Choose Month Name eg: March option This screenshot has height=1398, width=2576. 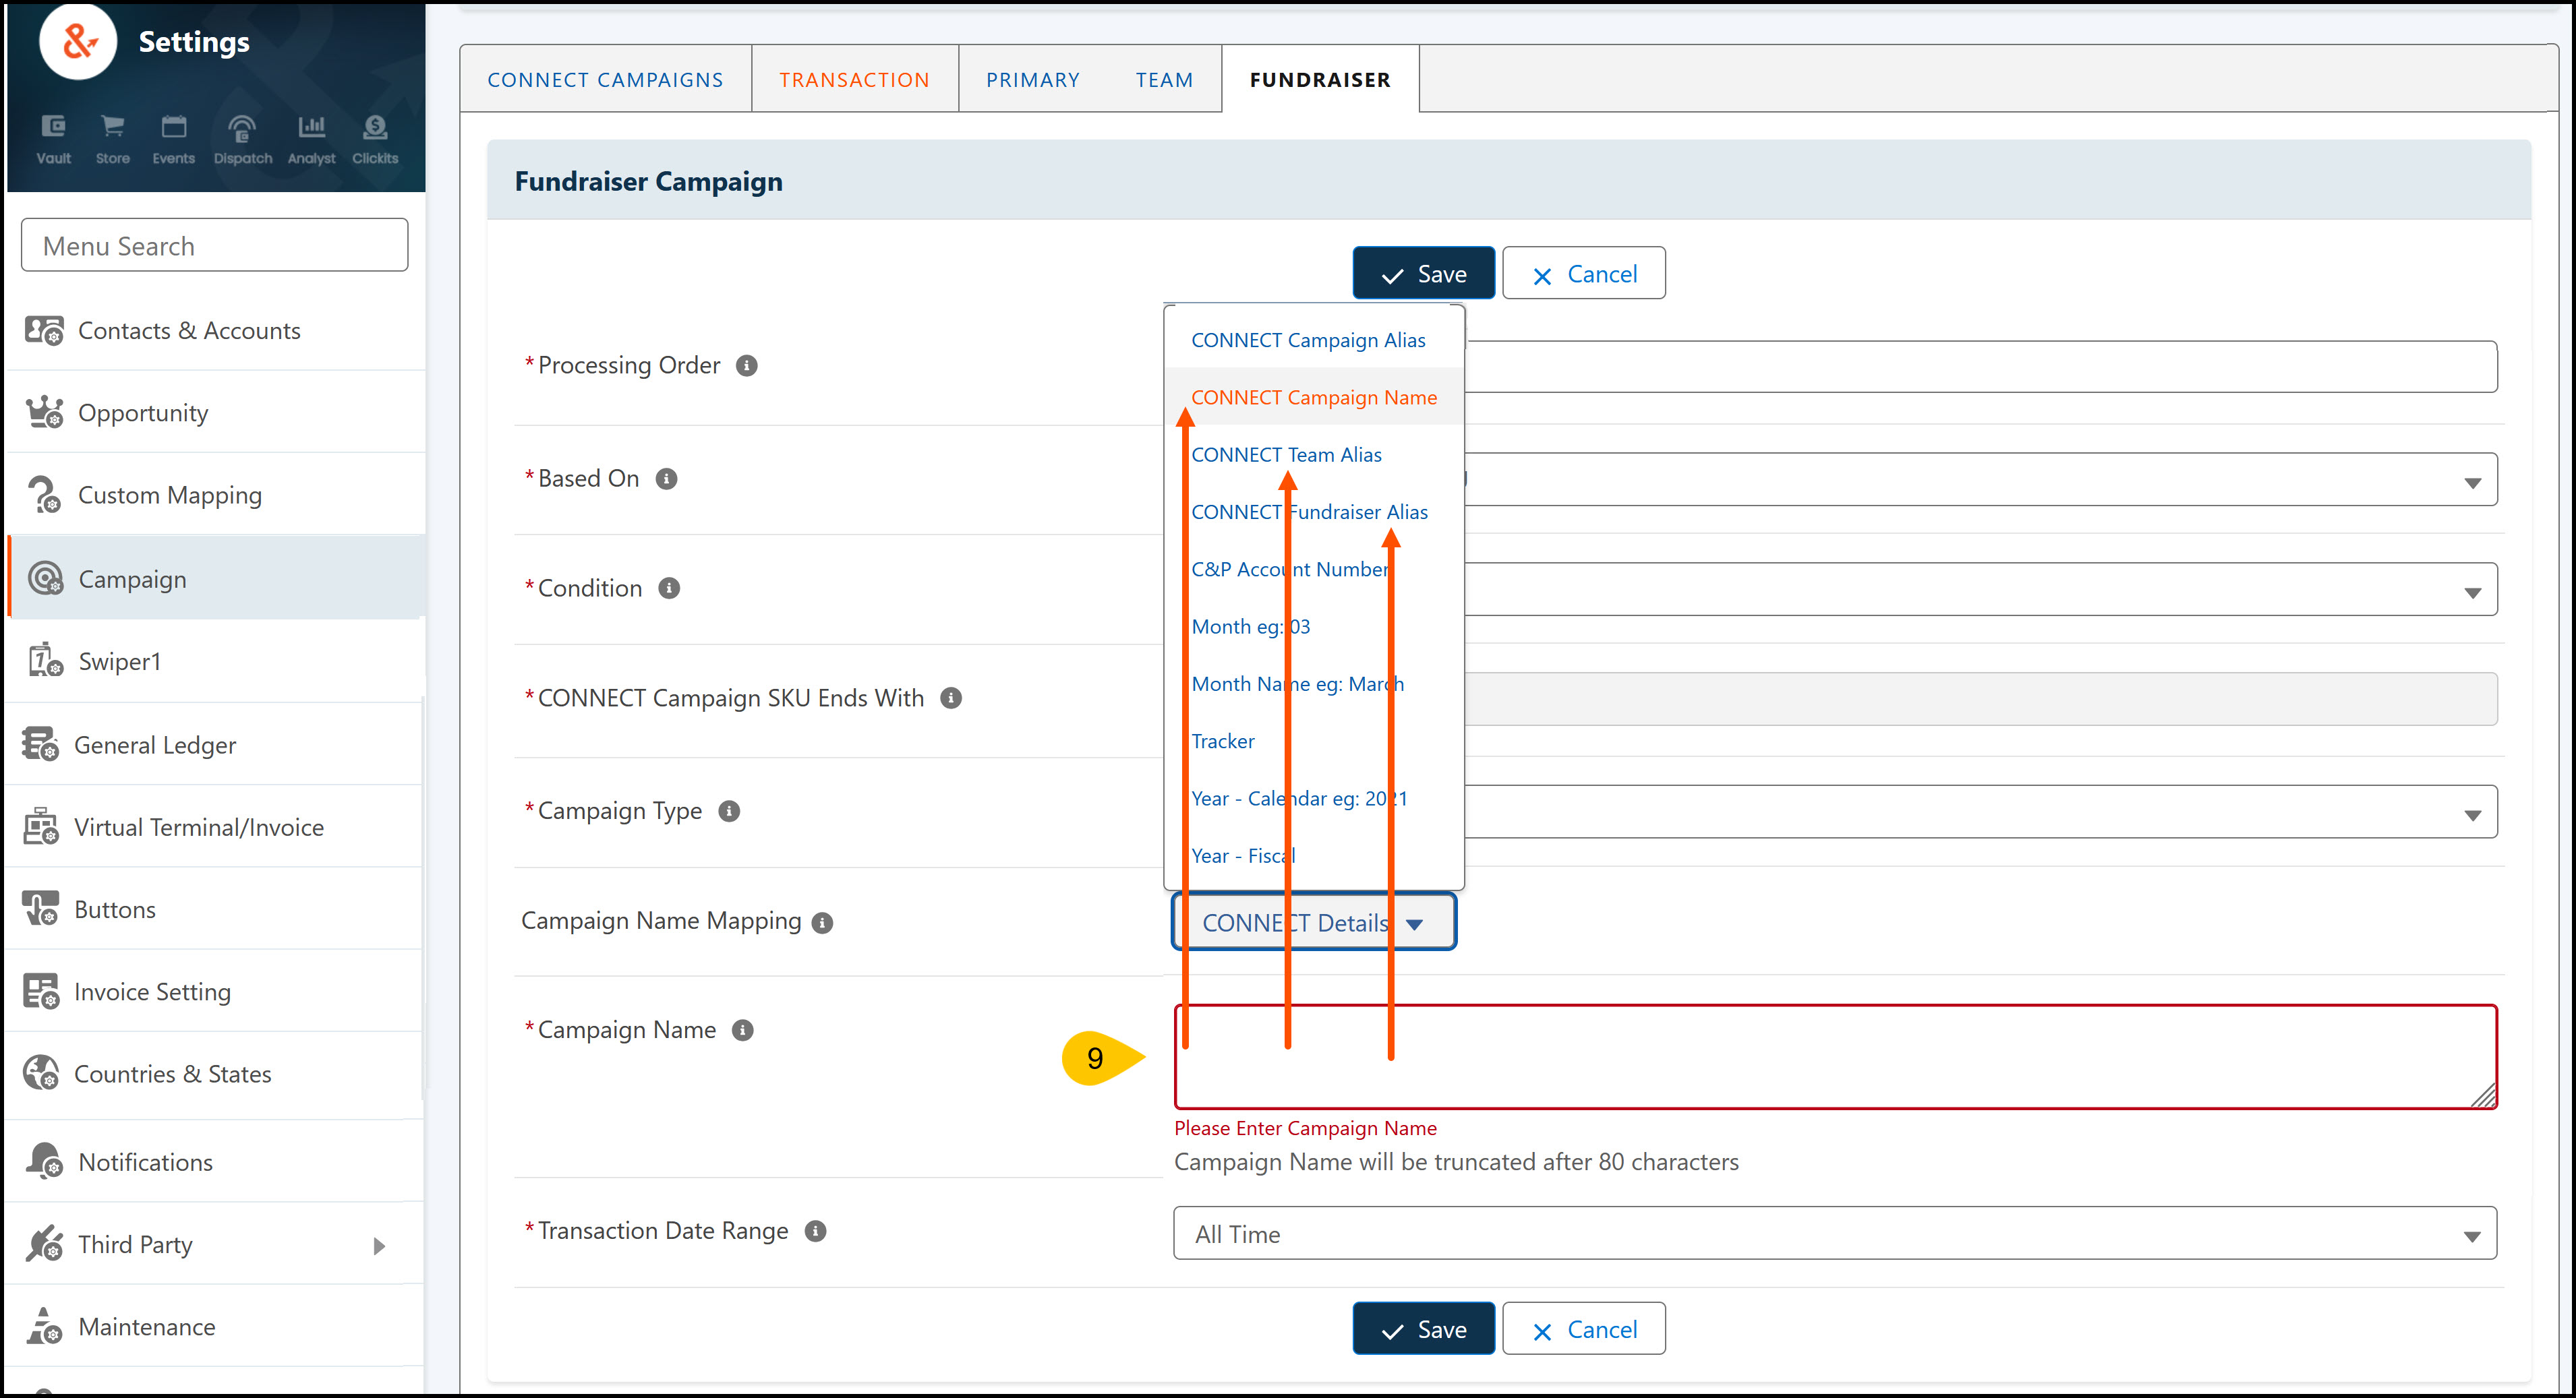(x=1314, y=683)
